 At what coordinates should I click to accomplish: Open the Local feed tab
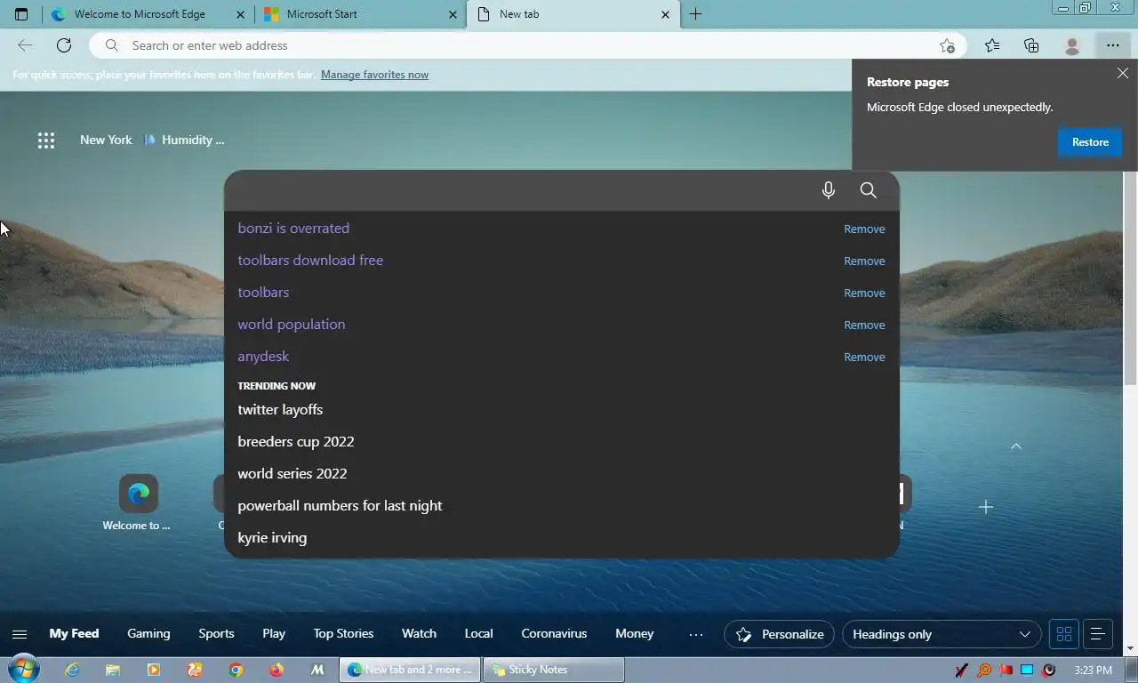pos(478,634)
